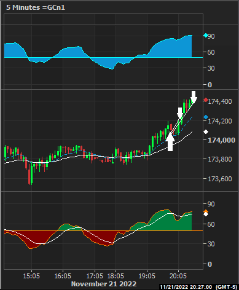Click the 20:05 time axis label

click(x=178, y=276)
